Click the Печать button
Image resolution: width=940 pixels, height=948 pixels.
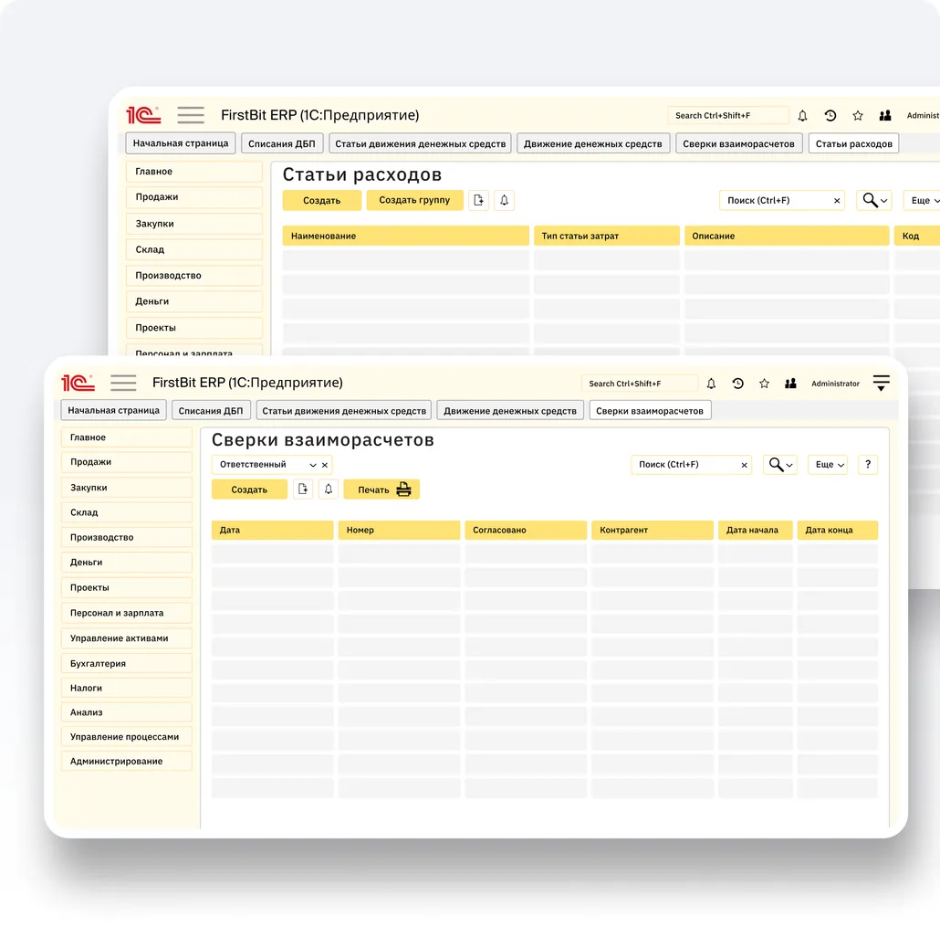click(382, 490)
